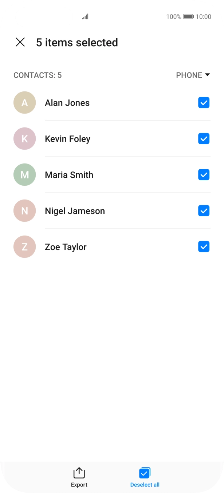Tap the Deselect all label text
The width and height of the screenshot is (224, 493).
point(145,485)
